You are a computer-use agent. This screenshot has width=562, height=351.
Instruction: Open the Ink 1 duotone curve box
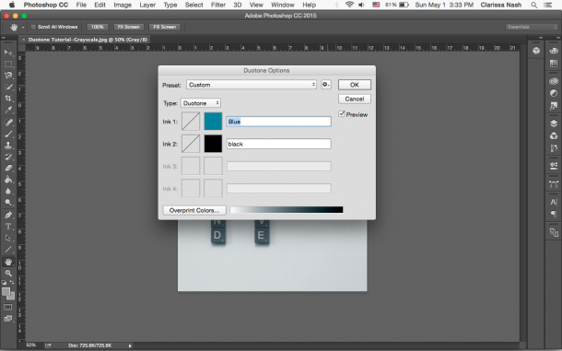191,122
